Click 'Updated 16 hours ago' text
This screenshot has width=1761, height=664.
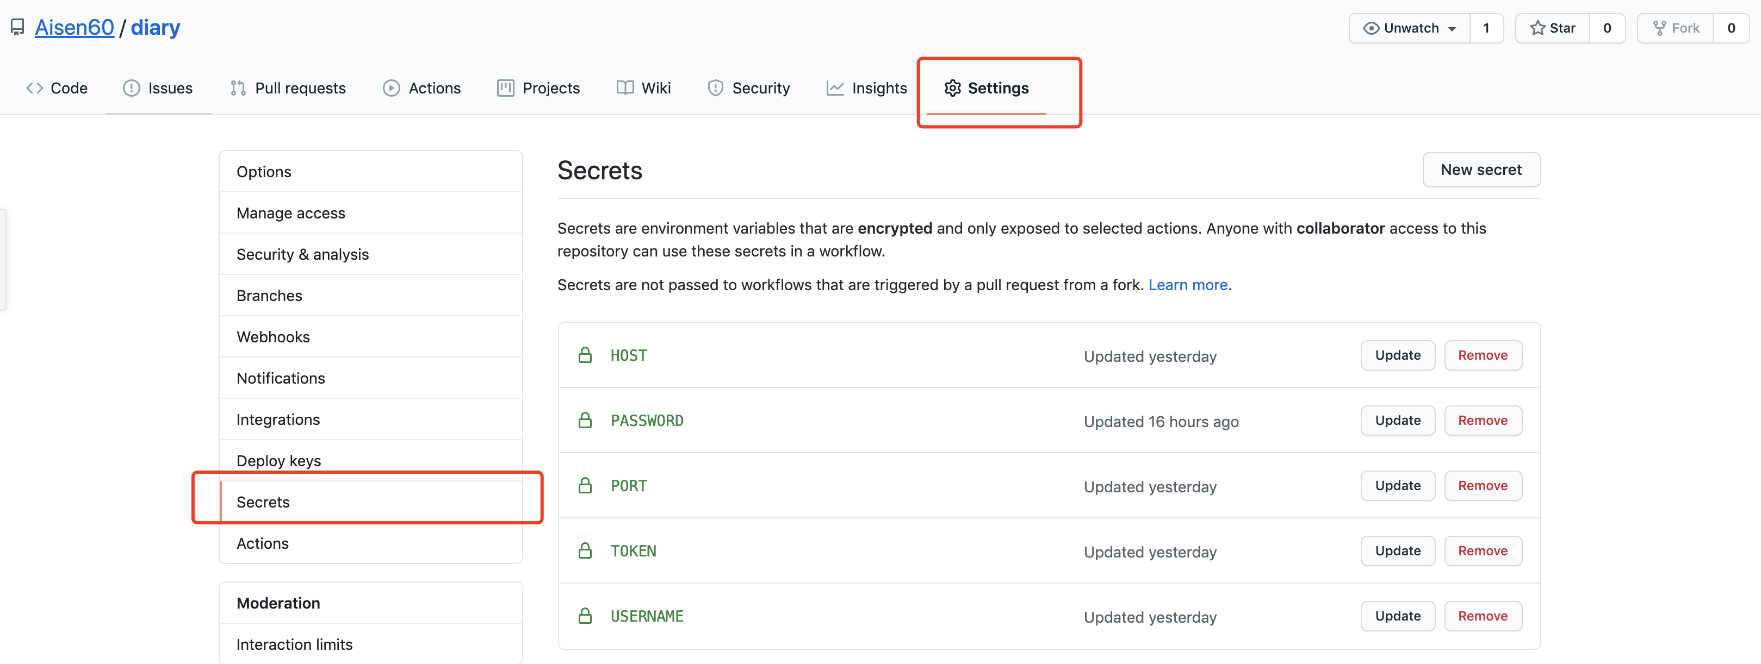pyautogui.click(x=1161, y=422)
